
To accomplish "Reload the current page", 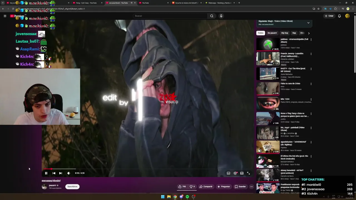I will coord(13,9).
